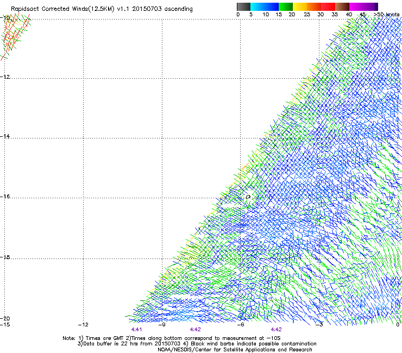Click the dark purple 45-50 knots segment
This screenshot has width=402, height=353.
tap(370, 7)
